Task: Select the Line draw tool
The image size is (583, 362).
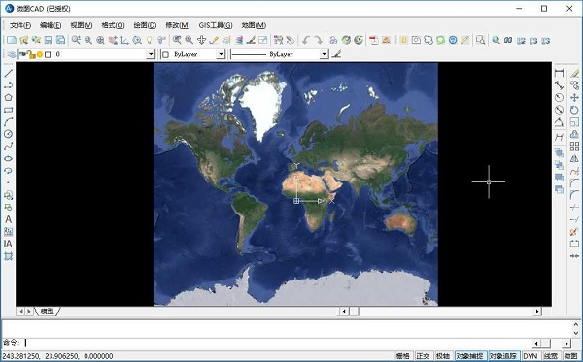Action: pos(8,73)
